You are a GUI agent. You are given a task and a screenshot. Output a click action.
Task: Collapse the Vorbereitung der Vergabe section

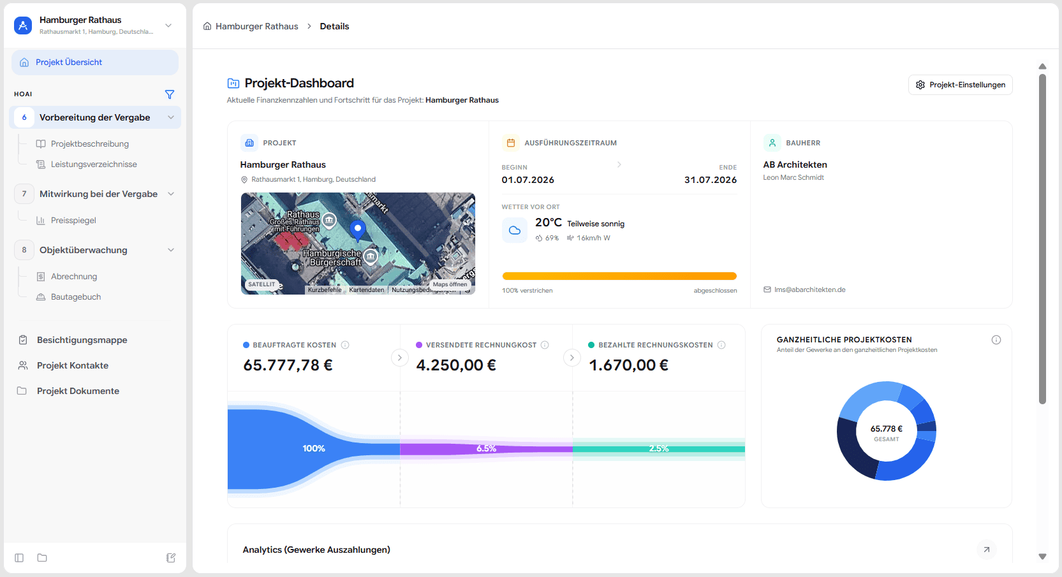[x=171, y=117]
